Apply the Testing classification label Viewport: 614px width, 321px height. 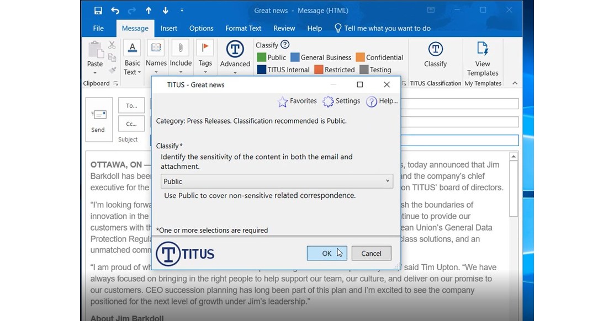coord(377,69)
